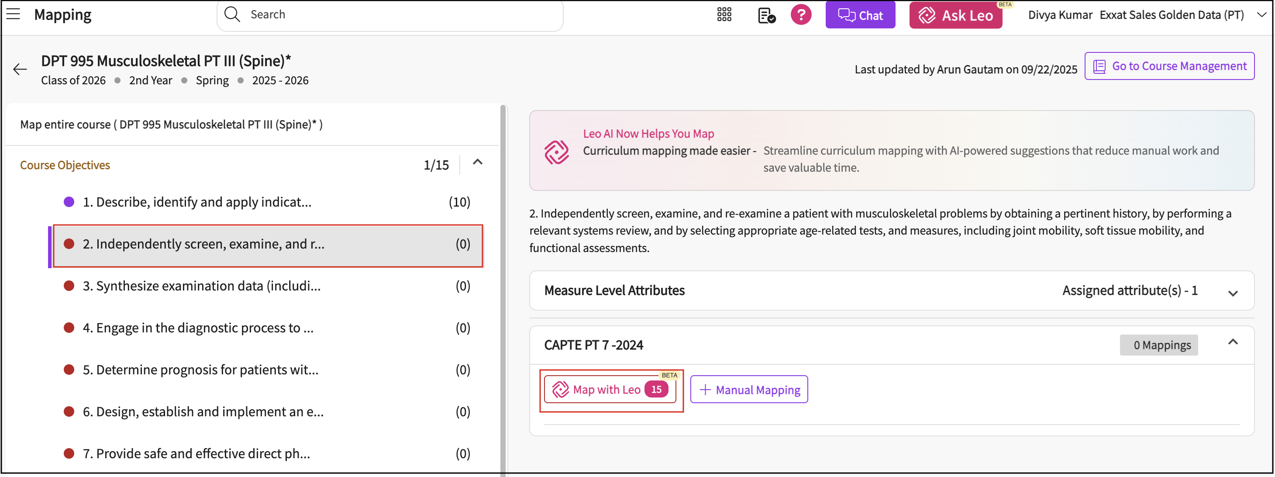Click the red help question mark
The height and width of the screenshot is (477, 1275).
click(x=800, y=15)
